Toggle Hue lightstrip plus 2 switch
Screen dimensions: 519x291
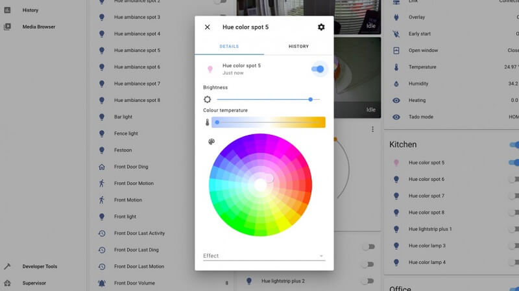coord(368,281)
